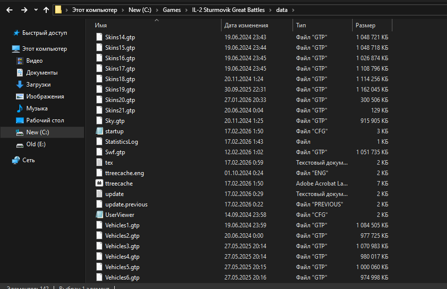Sort files by Имя column
The height and width of the screenshot is (289, 447).
(x=101, y=25)
